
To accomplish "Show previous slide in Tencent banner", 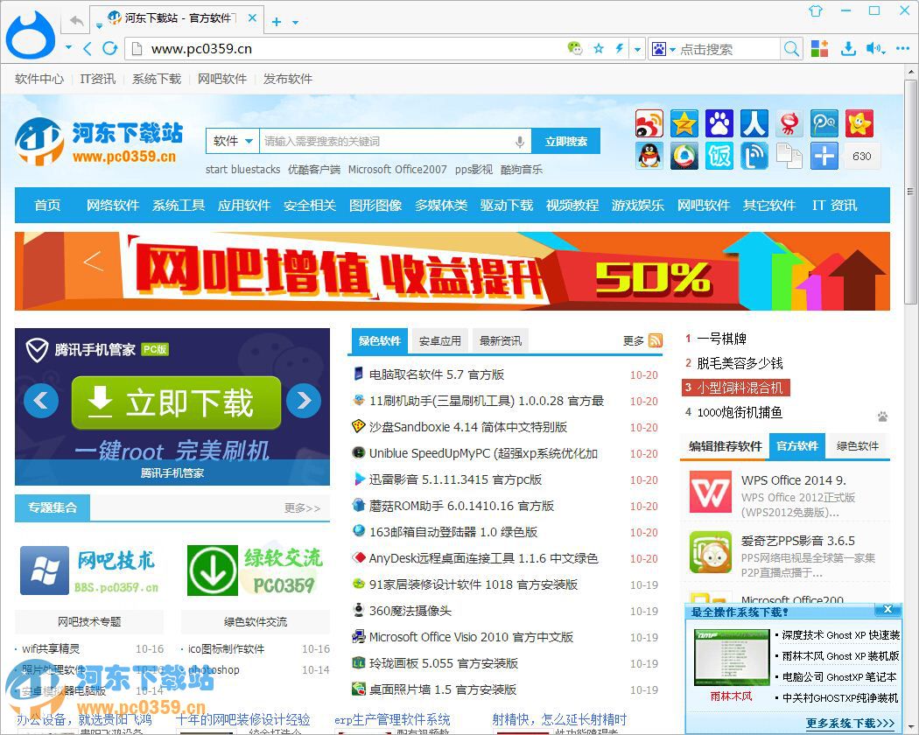I will coord(41,401).
